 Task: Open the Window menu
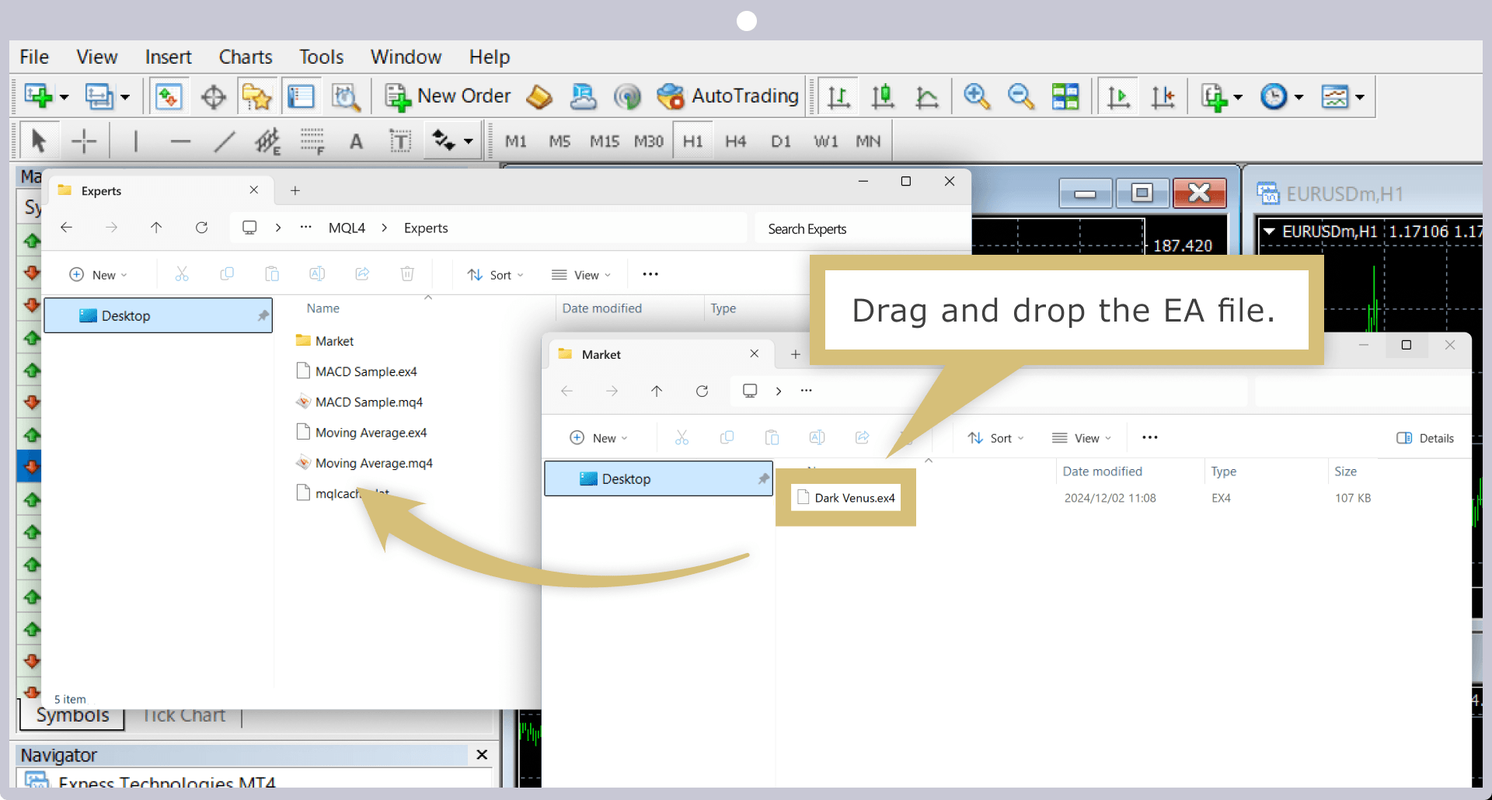coord(406,57)
